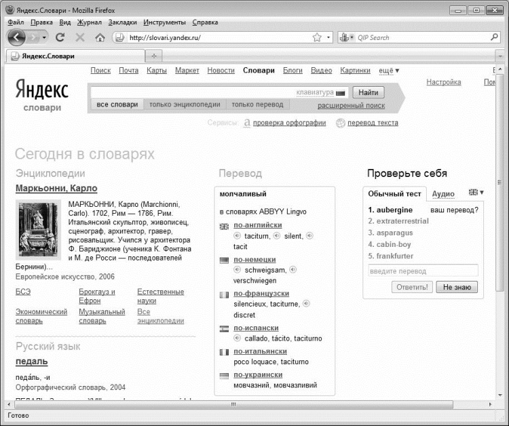Switch to the Аудио test tab
Screen dimensions: 509x426
[443, 194]
